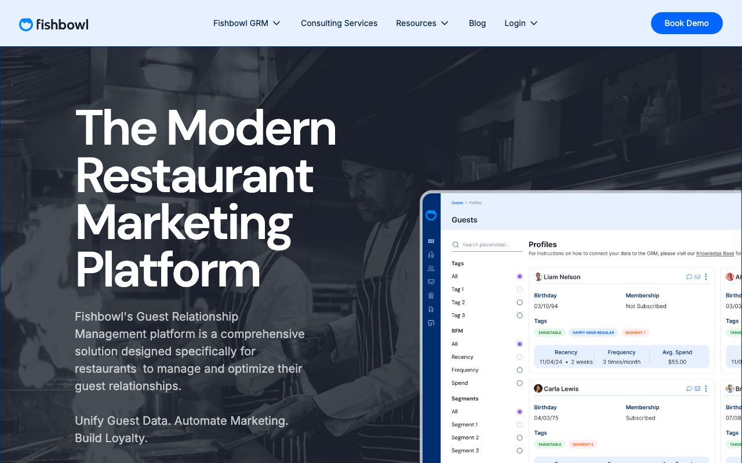Click the fishbowl logo in the header
Screen dimensions: 742x463
point(54,24)
